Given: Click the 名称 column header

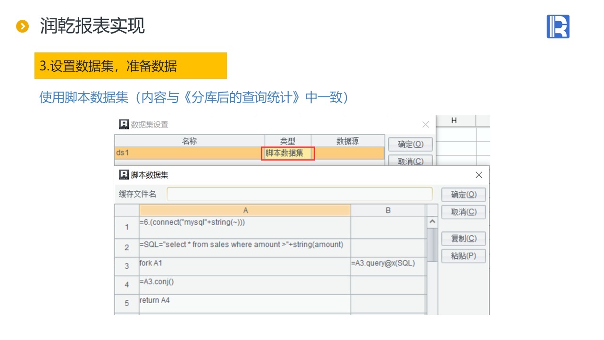Looking at the screenshot, I should pos(189,141).
